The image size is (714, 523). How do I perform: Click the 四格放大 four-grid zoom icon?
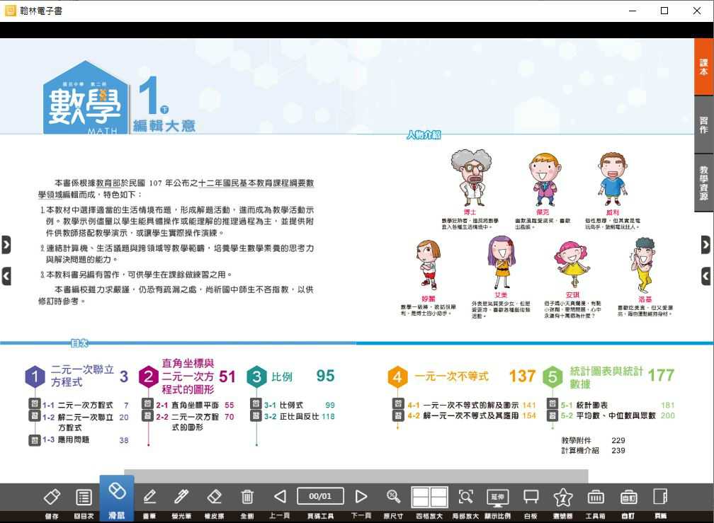click(429, 497)
